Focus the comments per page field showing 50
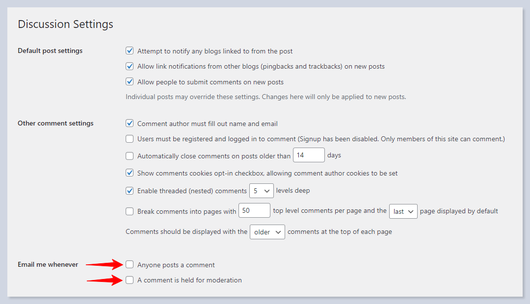This screenshot has height=304, width=530. point(254,211)
